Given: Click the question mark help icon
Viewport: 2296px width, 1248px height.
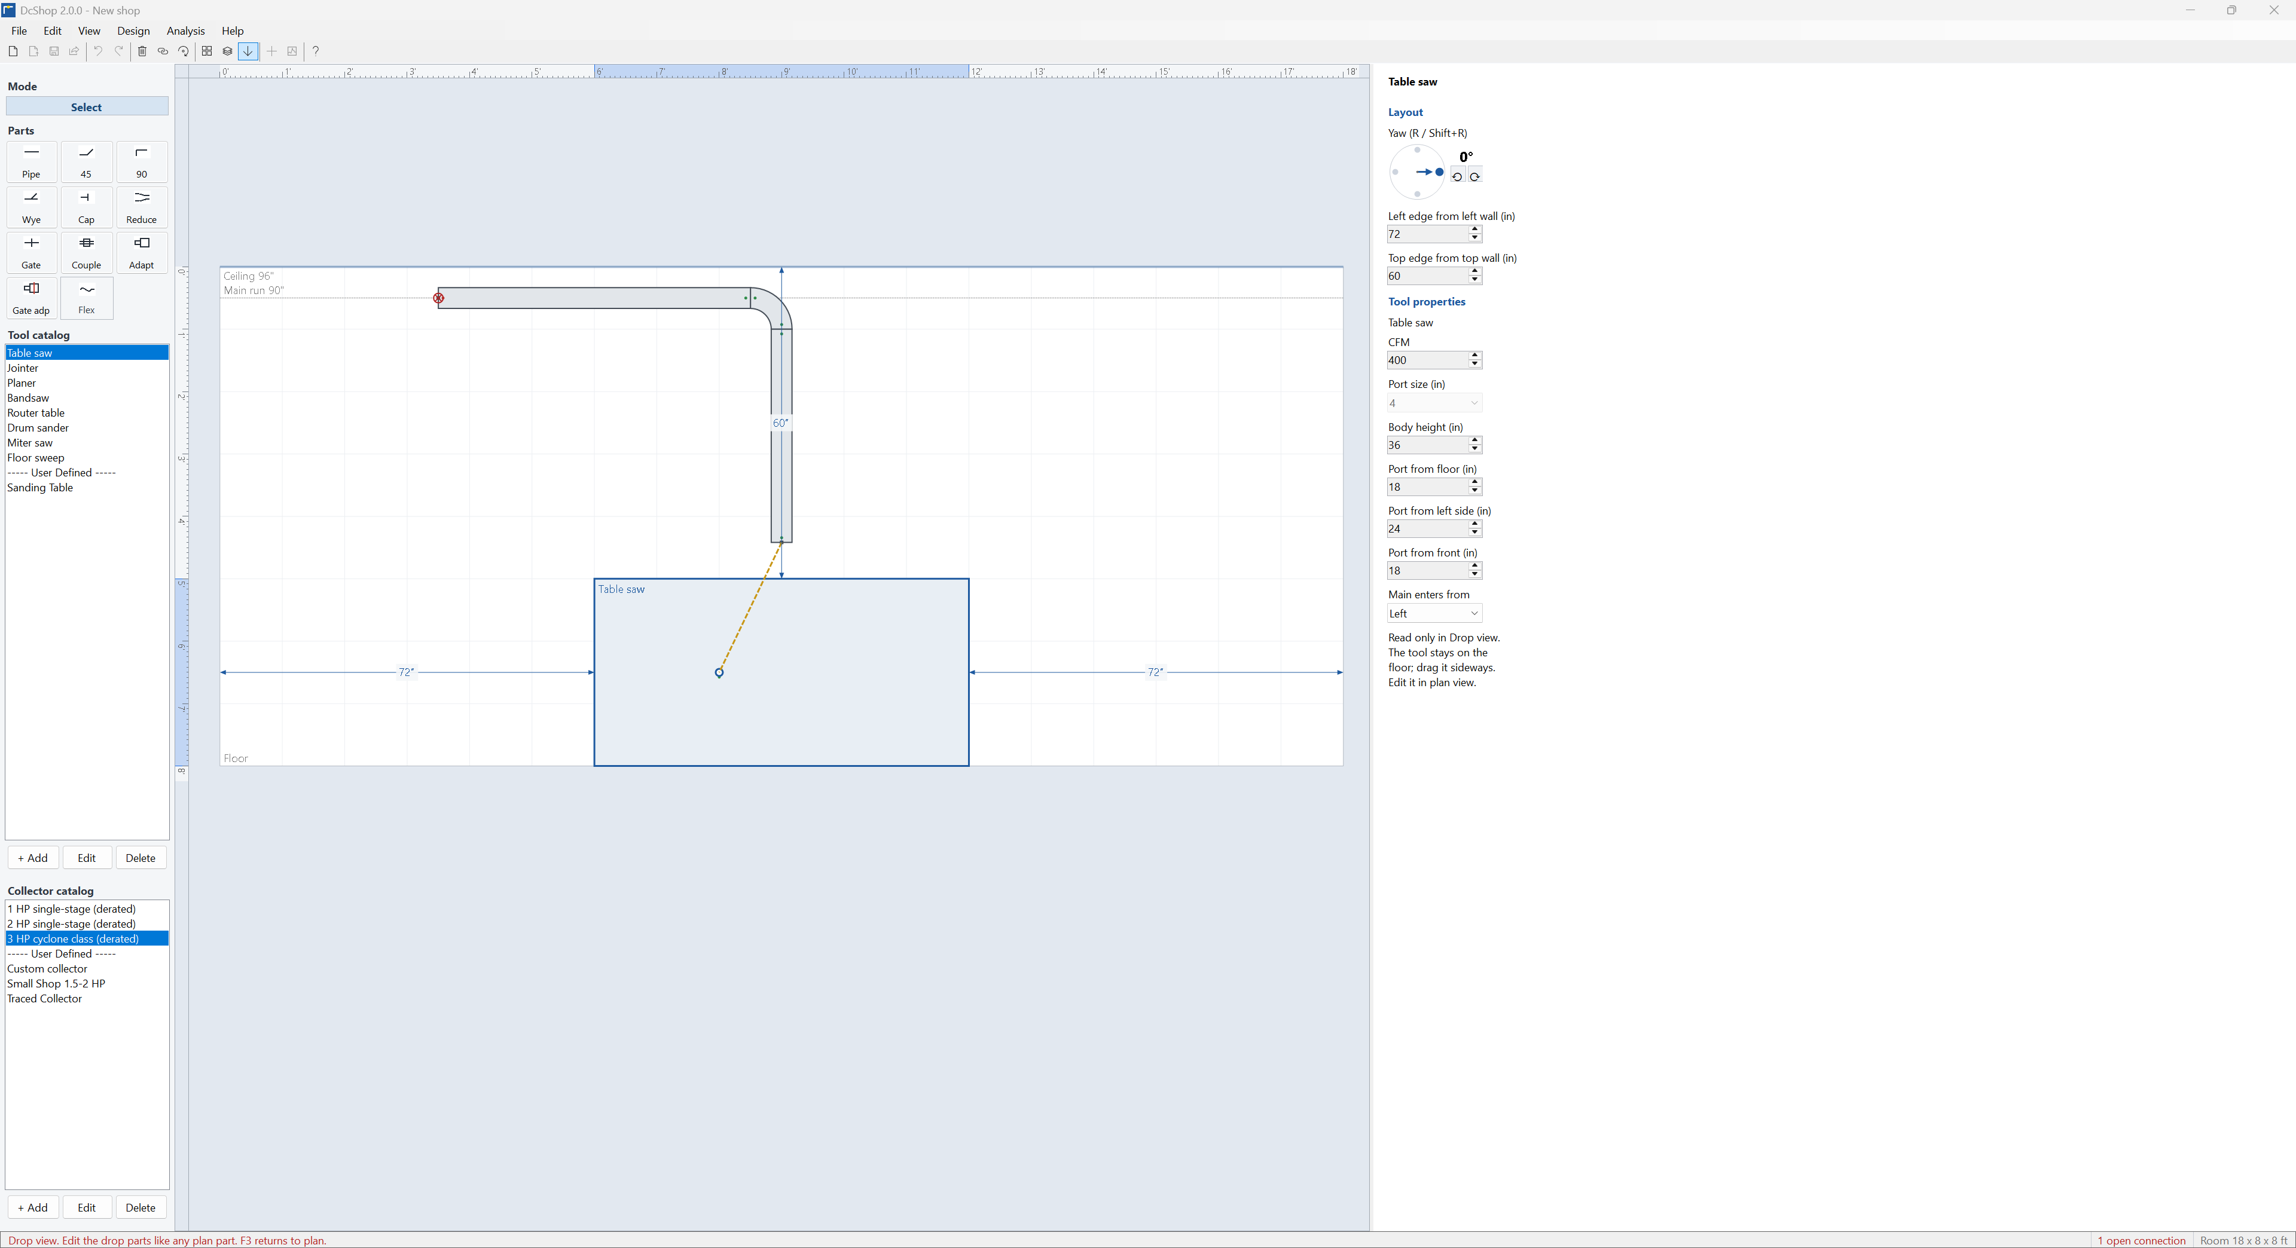Looking at the screenshot, I should click(x=316, y=51).
